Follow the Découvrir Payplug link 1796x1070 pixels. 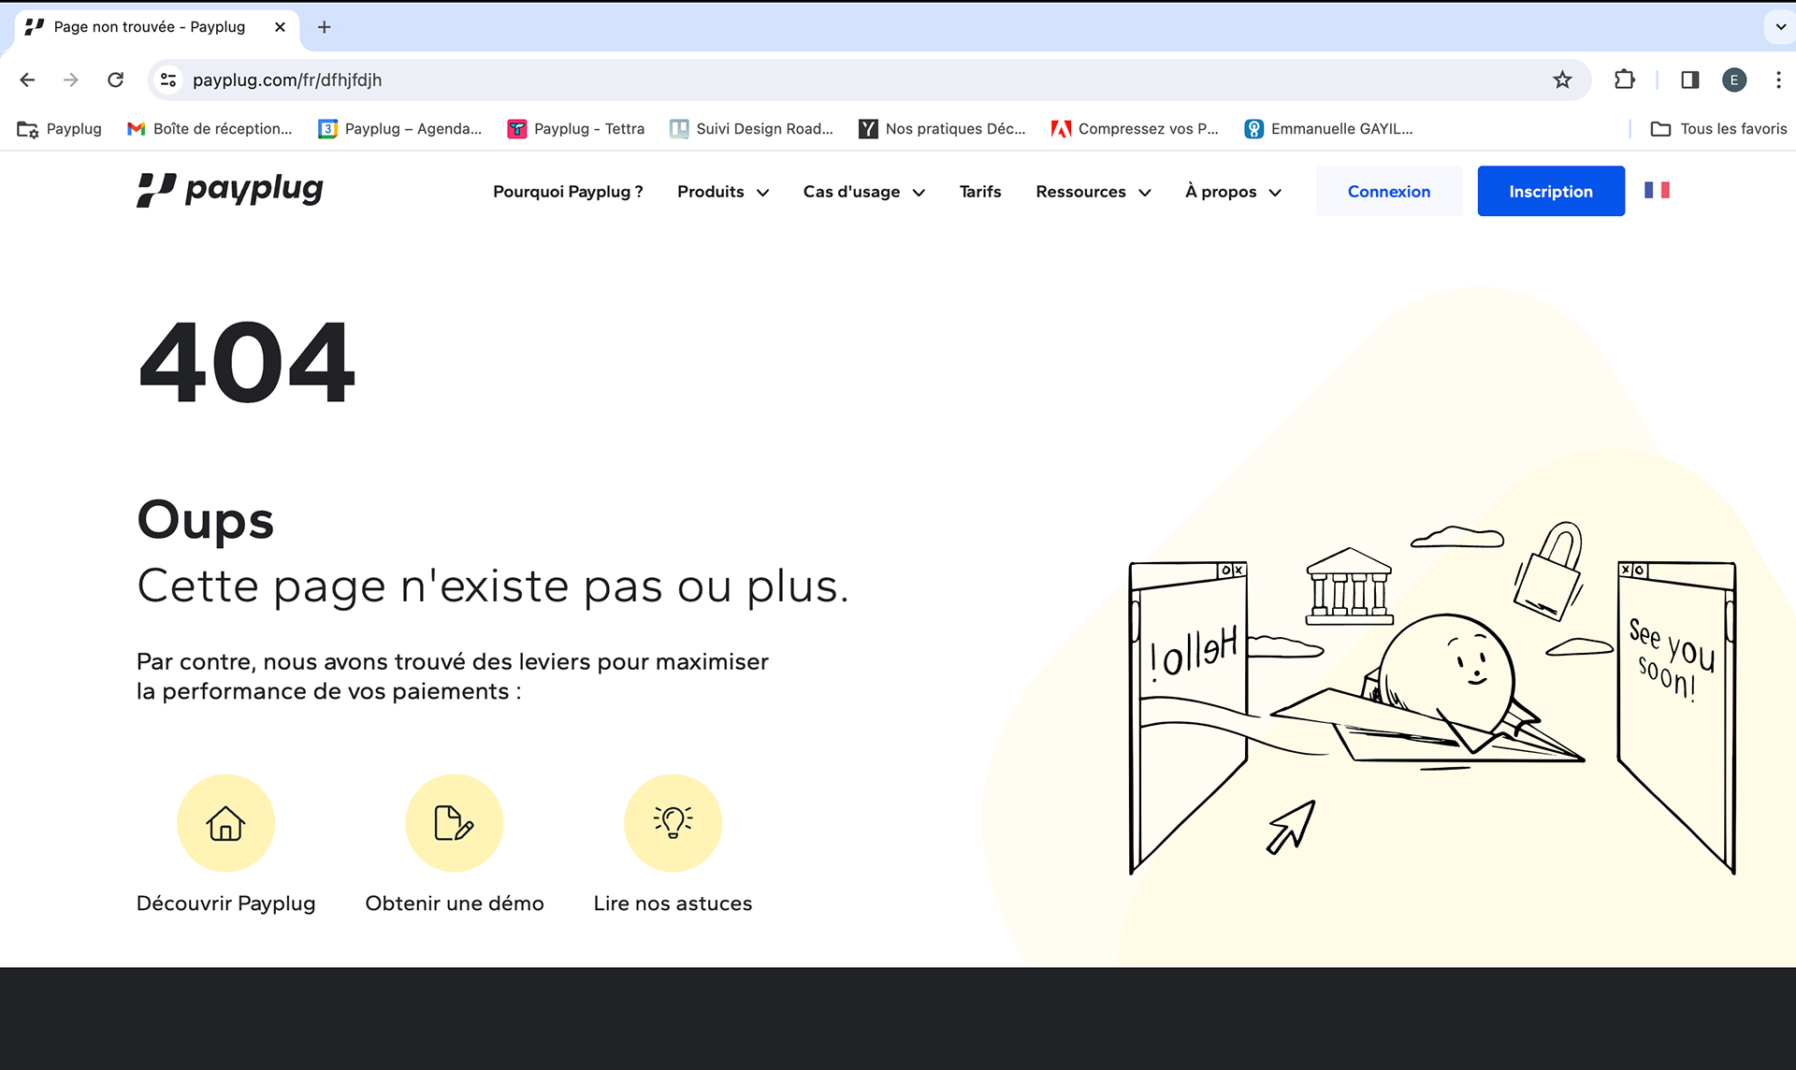tap(226, 904)
